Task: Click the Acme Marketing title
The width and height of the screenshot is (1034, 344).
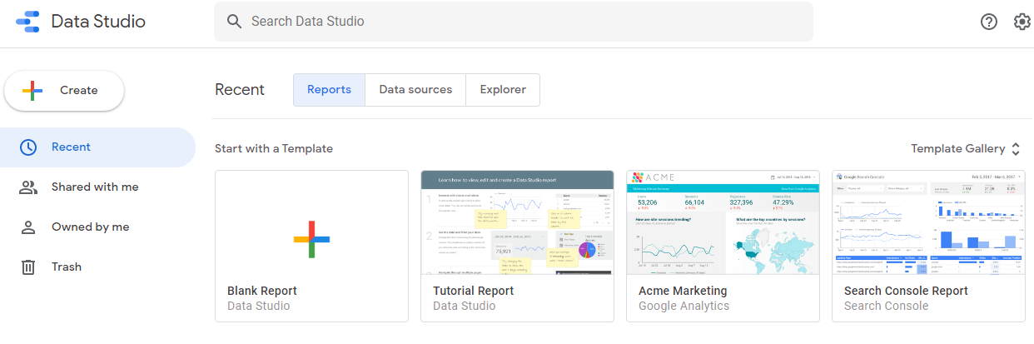Action: point(683,291)
